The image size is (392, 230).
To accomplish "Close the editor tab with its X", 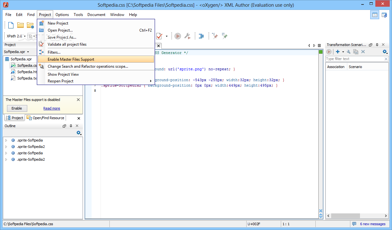I will [x=158, y=46].
